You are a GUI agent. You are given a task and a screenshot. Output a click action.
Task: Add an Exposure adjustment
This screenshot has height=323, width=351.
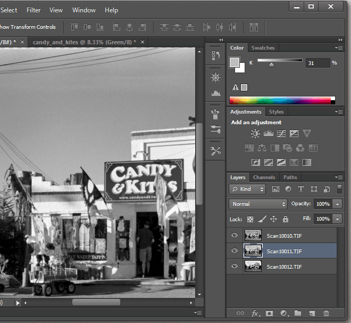pyautogui.click(x=294, y=133)
